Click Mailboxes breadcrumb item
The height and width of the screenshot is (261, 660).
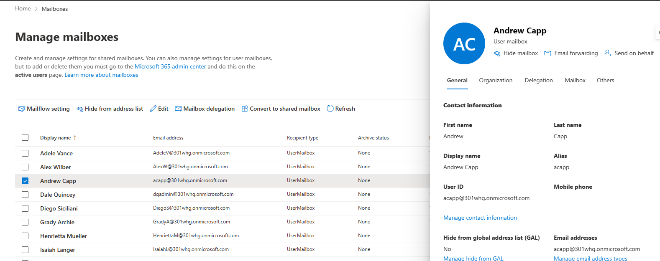pos(55,9)
